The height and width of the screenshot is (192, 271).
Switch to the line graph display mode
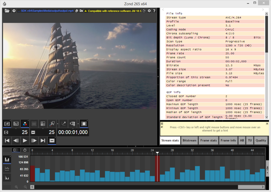pyautogui.click(x=7, y=169)
